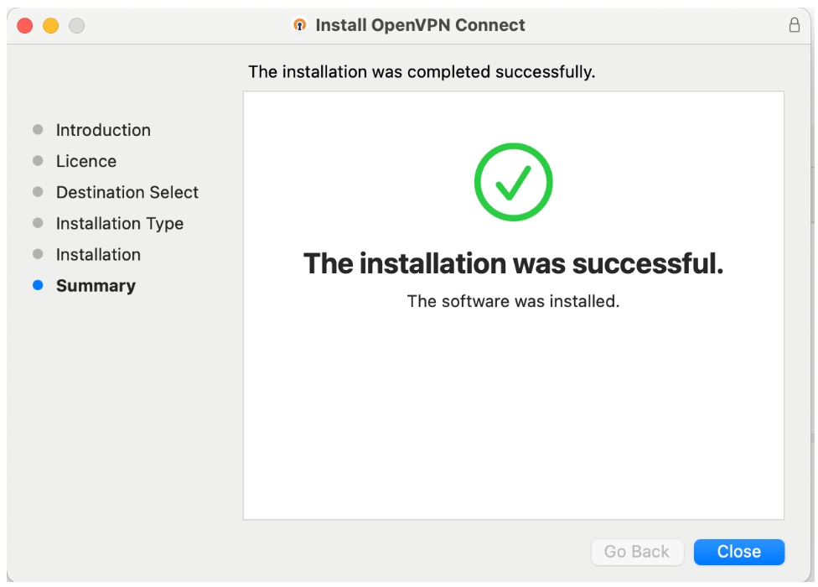
Task: Click the grey zoom window button
Action: 76,26
